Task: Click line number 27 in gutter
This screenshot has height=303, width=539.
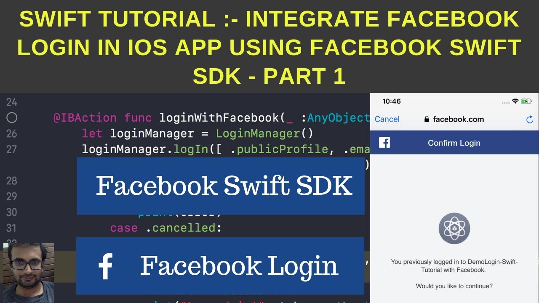Action: (x=12, y=149)
